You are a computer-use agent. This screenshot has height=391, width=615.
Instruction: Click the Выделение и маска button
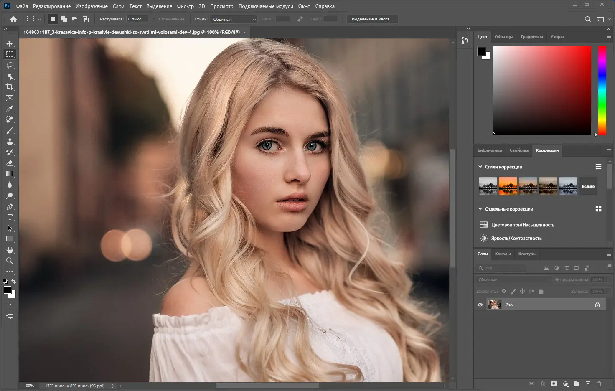tap(372, 19)
